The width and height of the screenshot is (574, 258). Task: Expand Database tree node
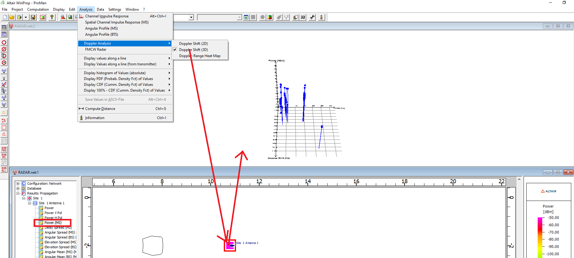coord(18,188)
